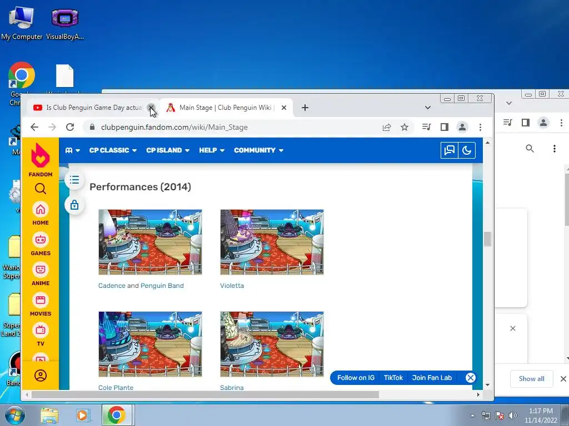Open My Computer desktop icon

pyautogui.click(x=22, y=23)
